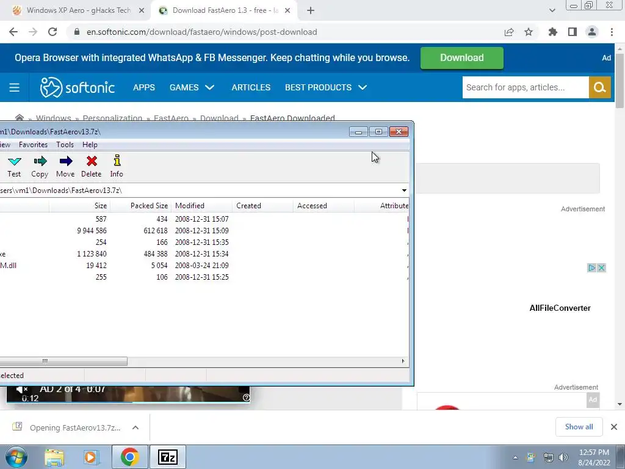The height and width of the screenshot is (469, 625).
Task: Reload the Softonic page
Action: tap(52, 32)
